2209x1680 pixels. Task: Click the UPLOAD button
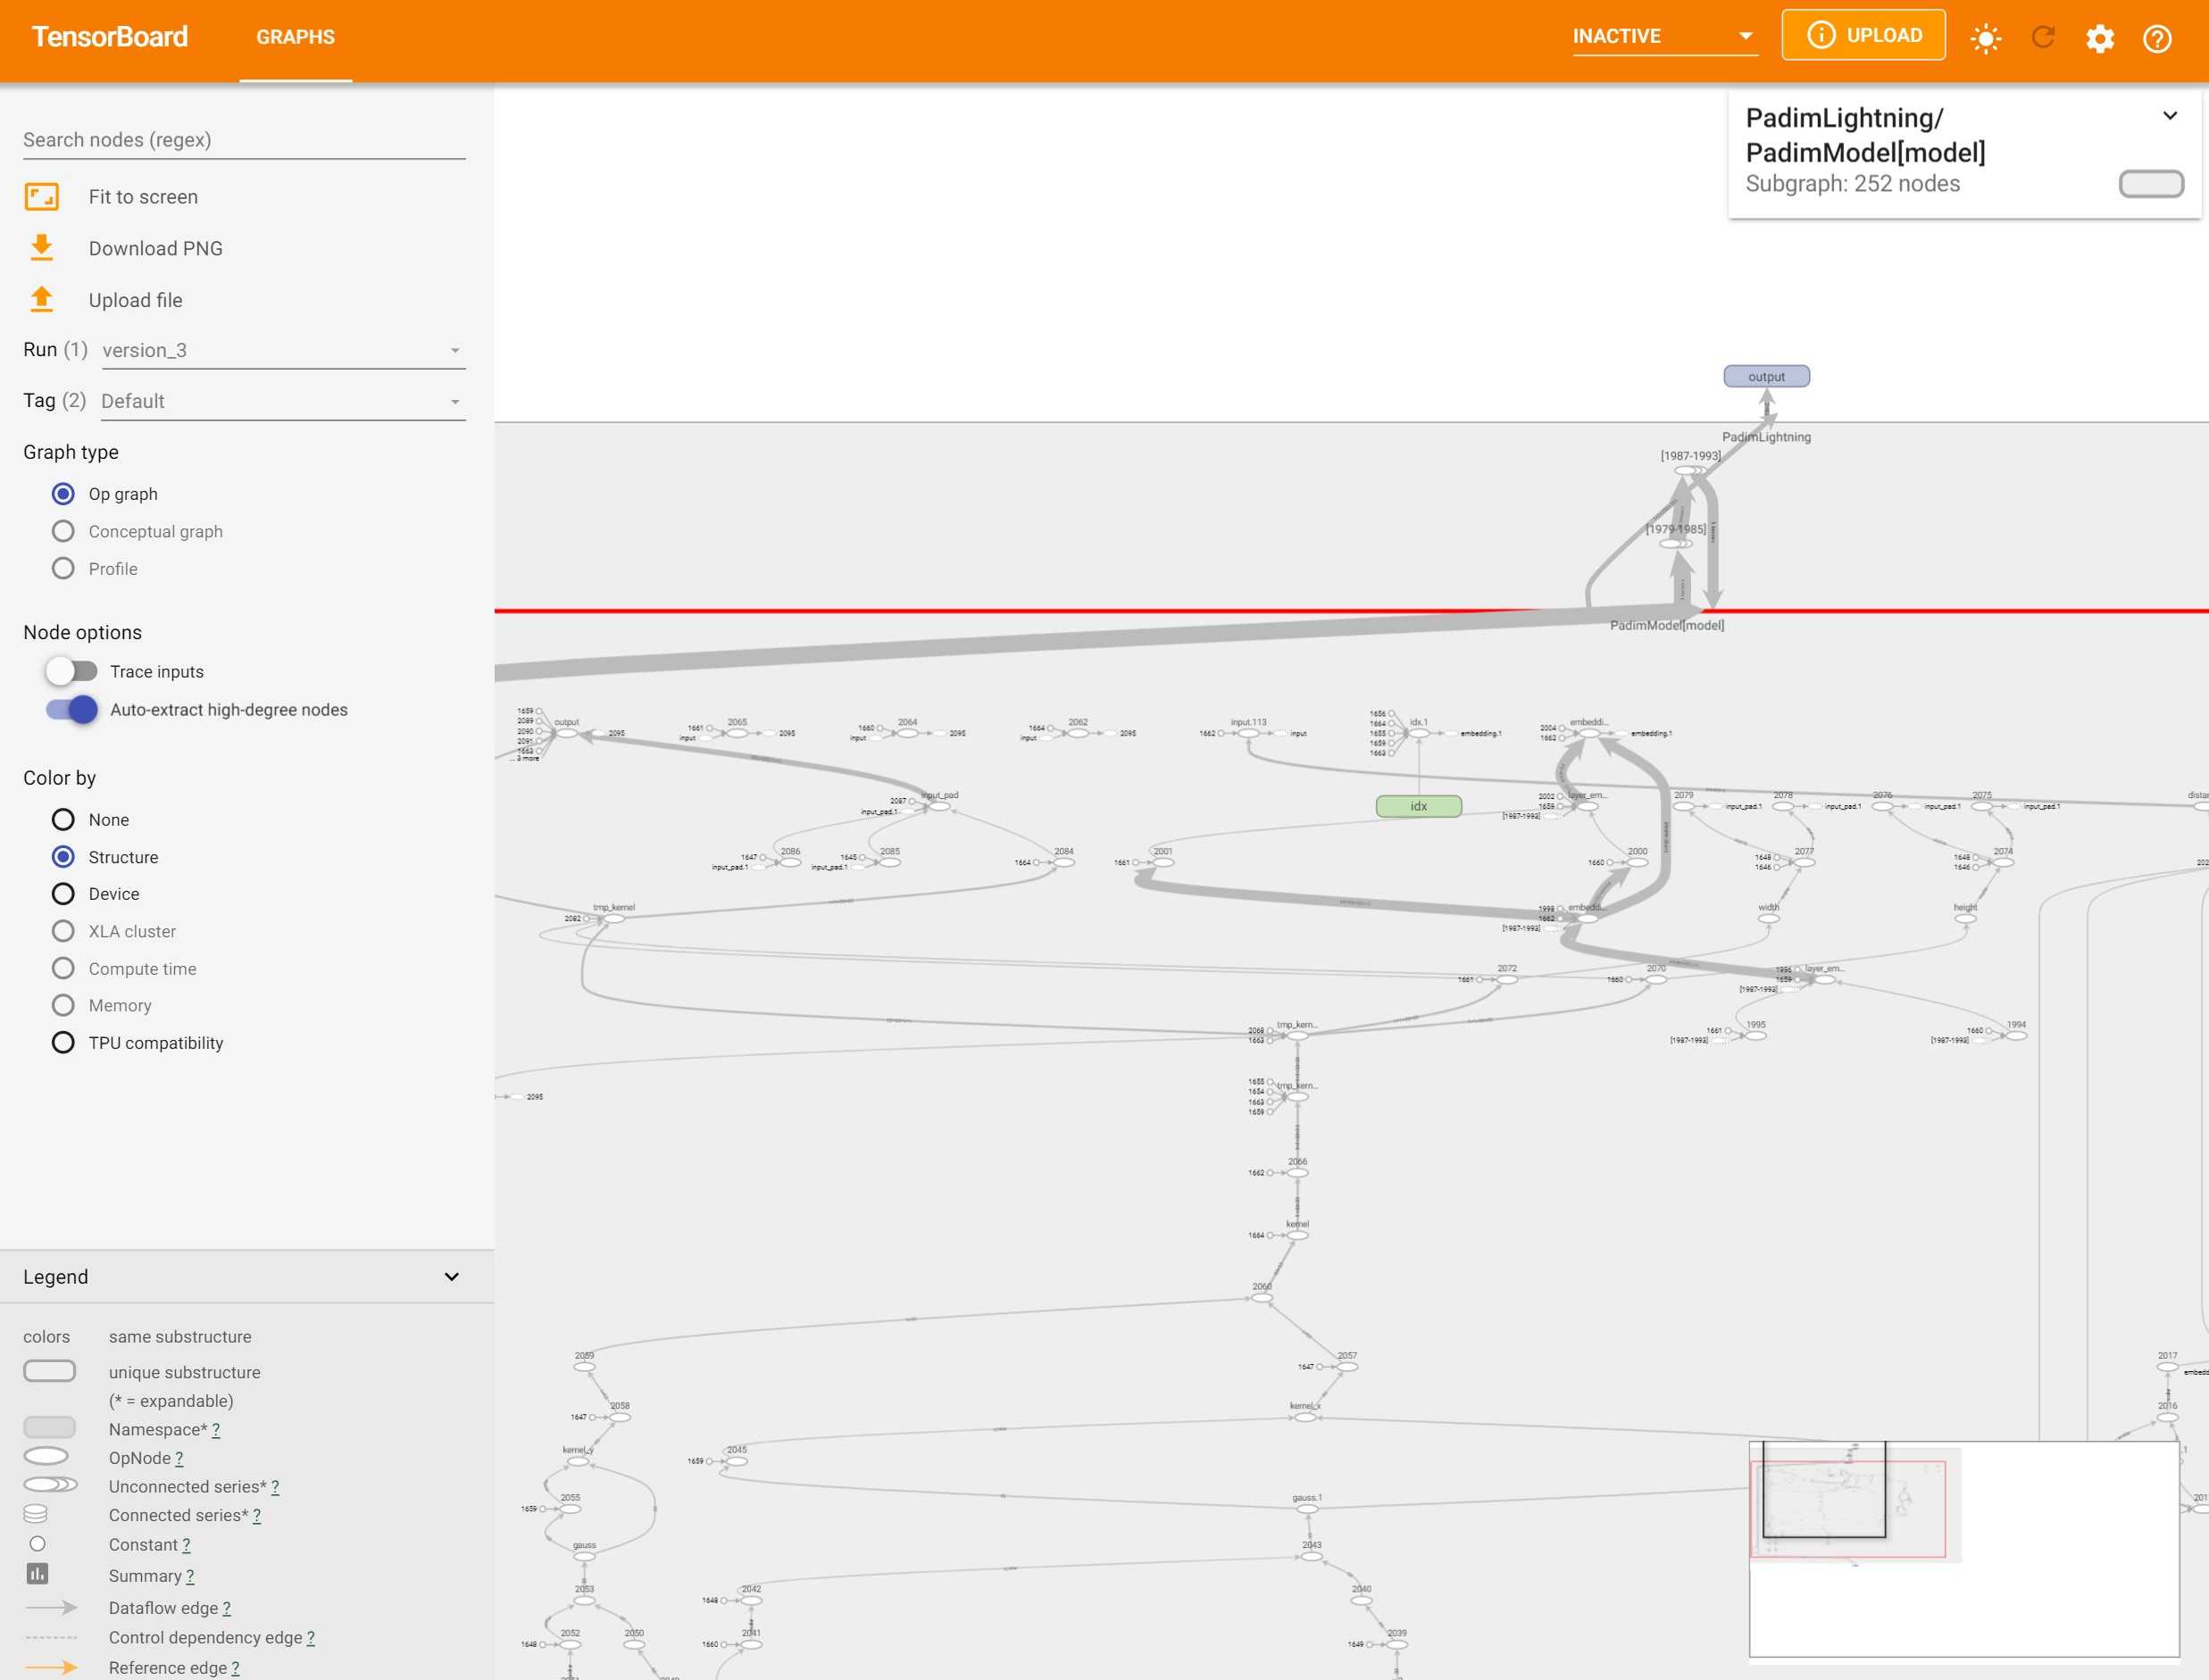coord(1863,35)
